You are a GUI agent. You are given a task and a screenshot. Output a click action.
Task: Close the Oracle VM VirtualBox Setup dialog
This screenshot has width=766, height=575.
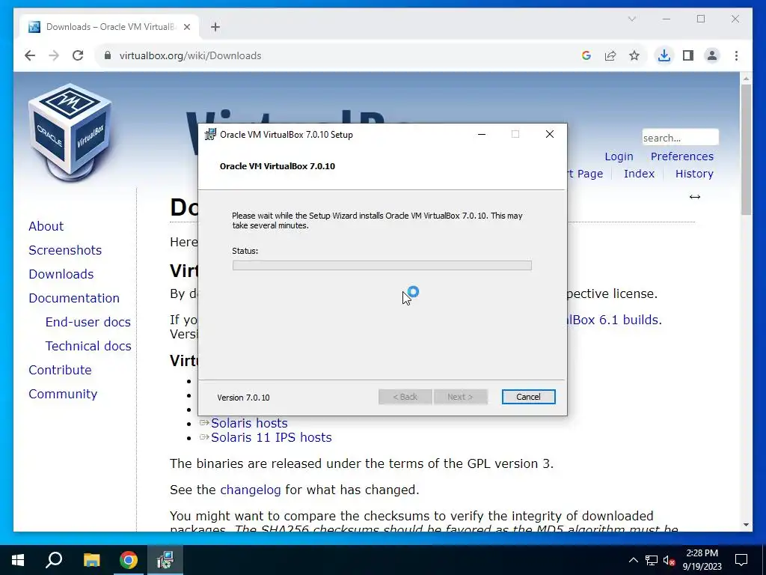tap(550, 135)
